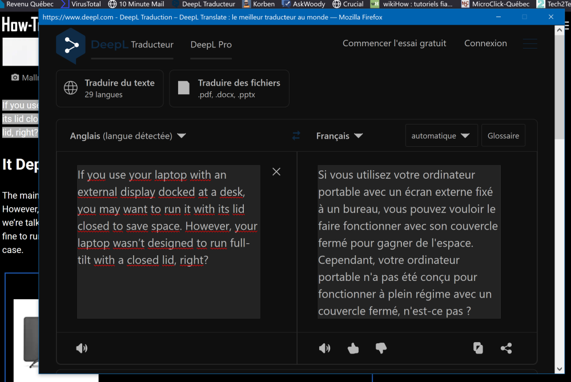Swap source and target languages icon
The width and height of the screenshot is (571, 382).
[296, 136]
